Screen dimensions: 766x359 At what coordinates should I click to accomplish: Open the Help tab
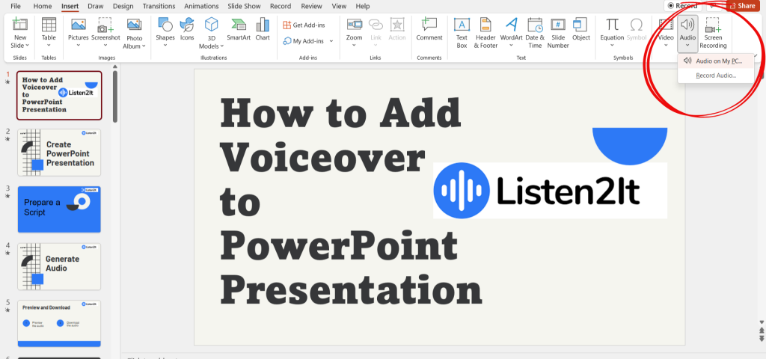pos(363,6)
